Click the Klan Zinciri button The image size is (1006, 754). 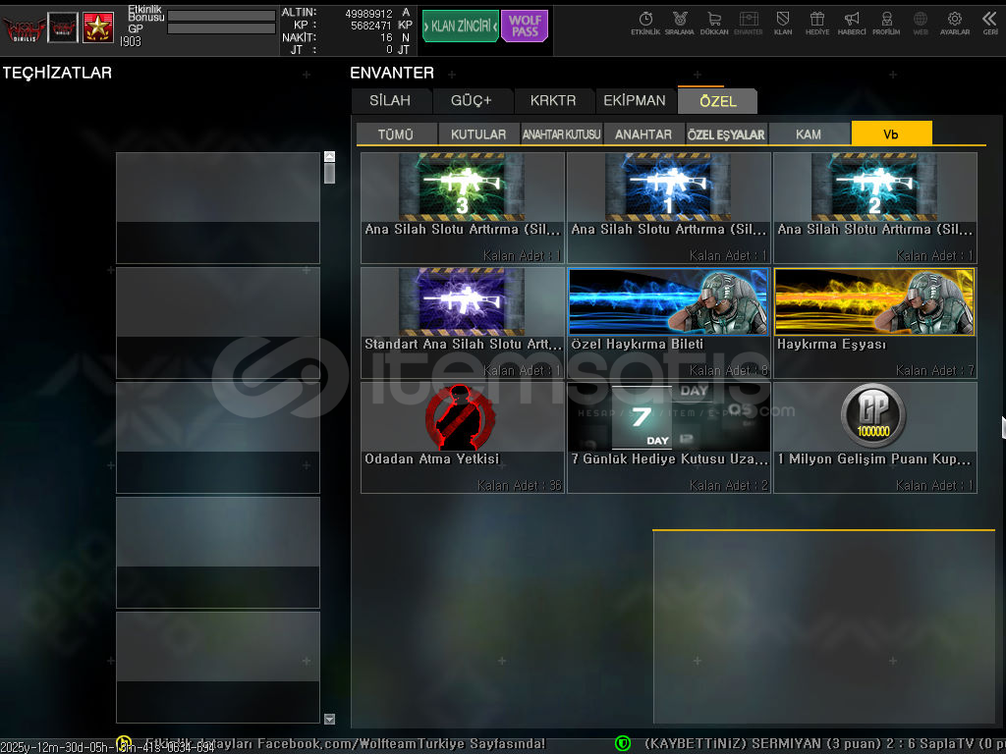point(460,27)
